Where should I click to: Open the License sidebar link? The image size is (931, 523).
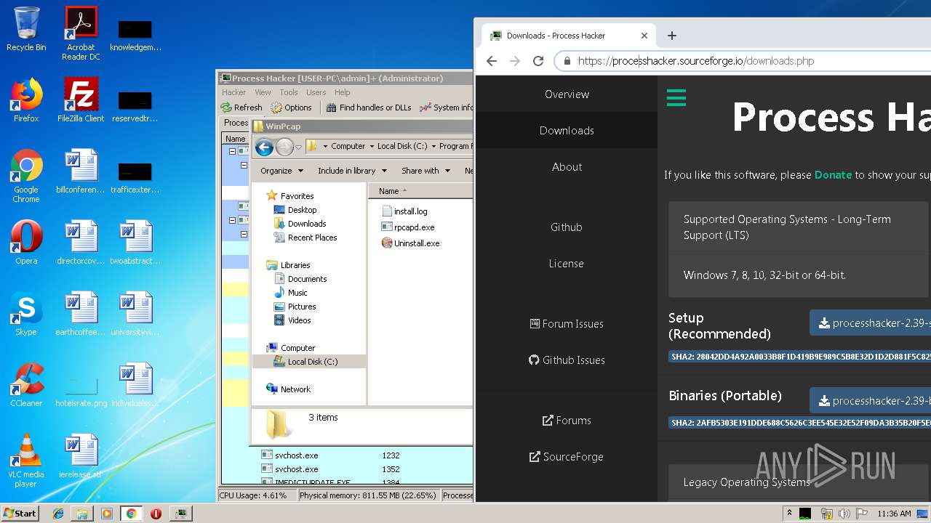[567, 264]
